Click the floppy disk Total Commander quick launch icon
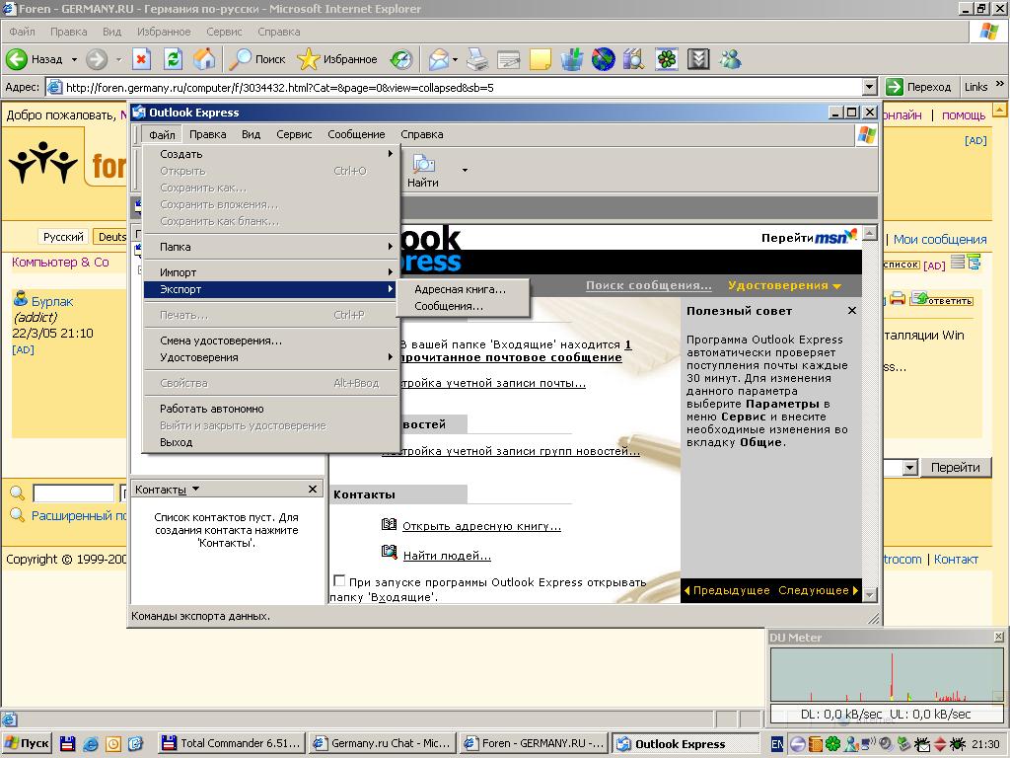The width and height of the screenshot is (1010, 758). pyautogui.click(x=68, y=743)
